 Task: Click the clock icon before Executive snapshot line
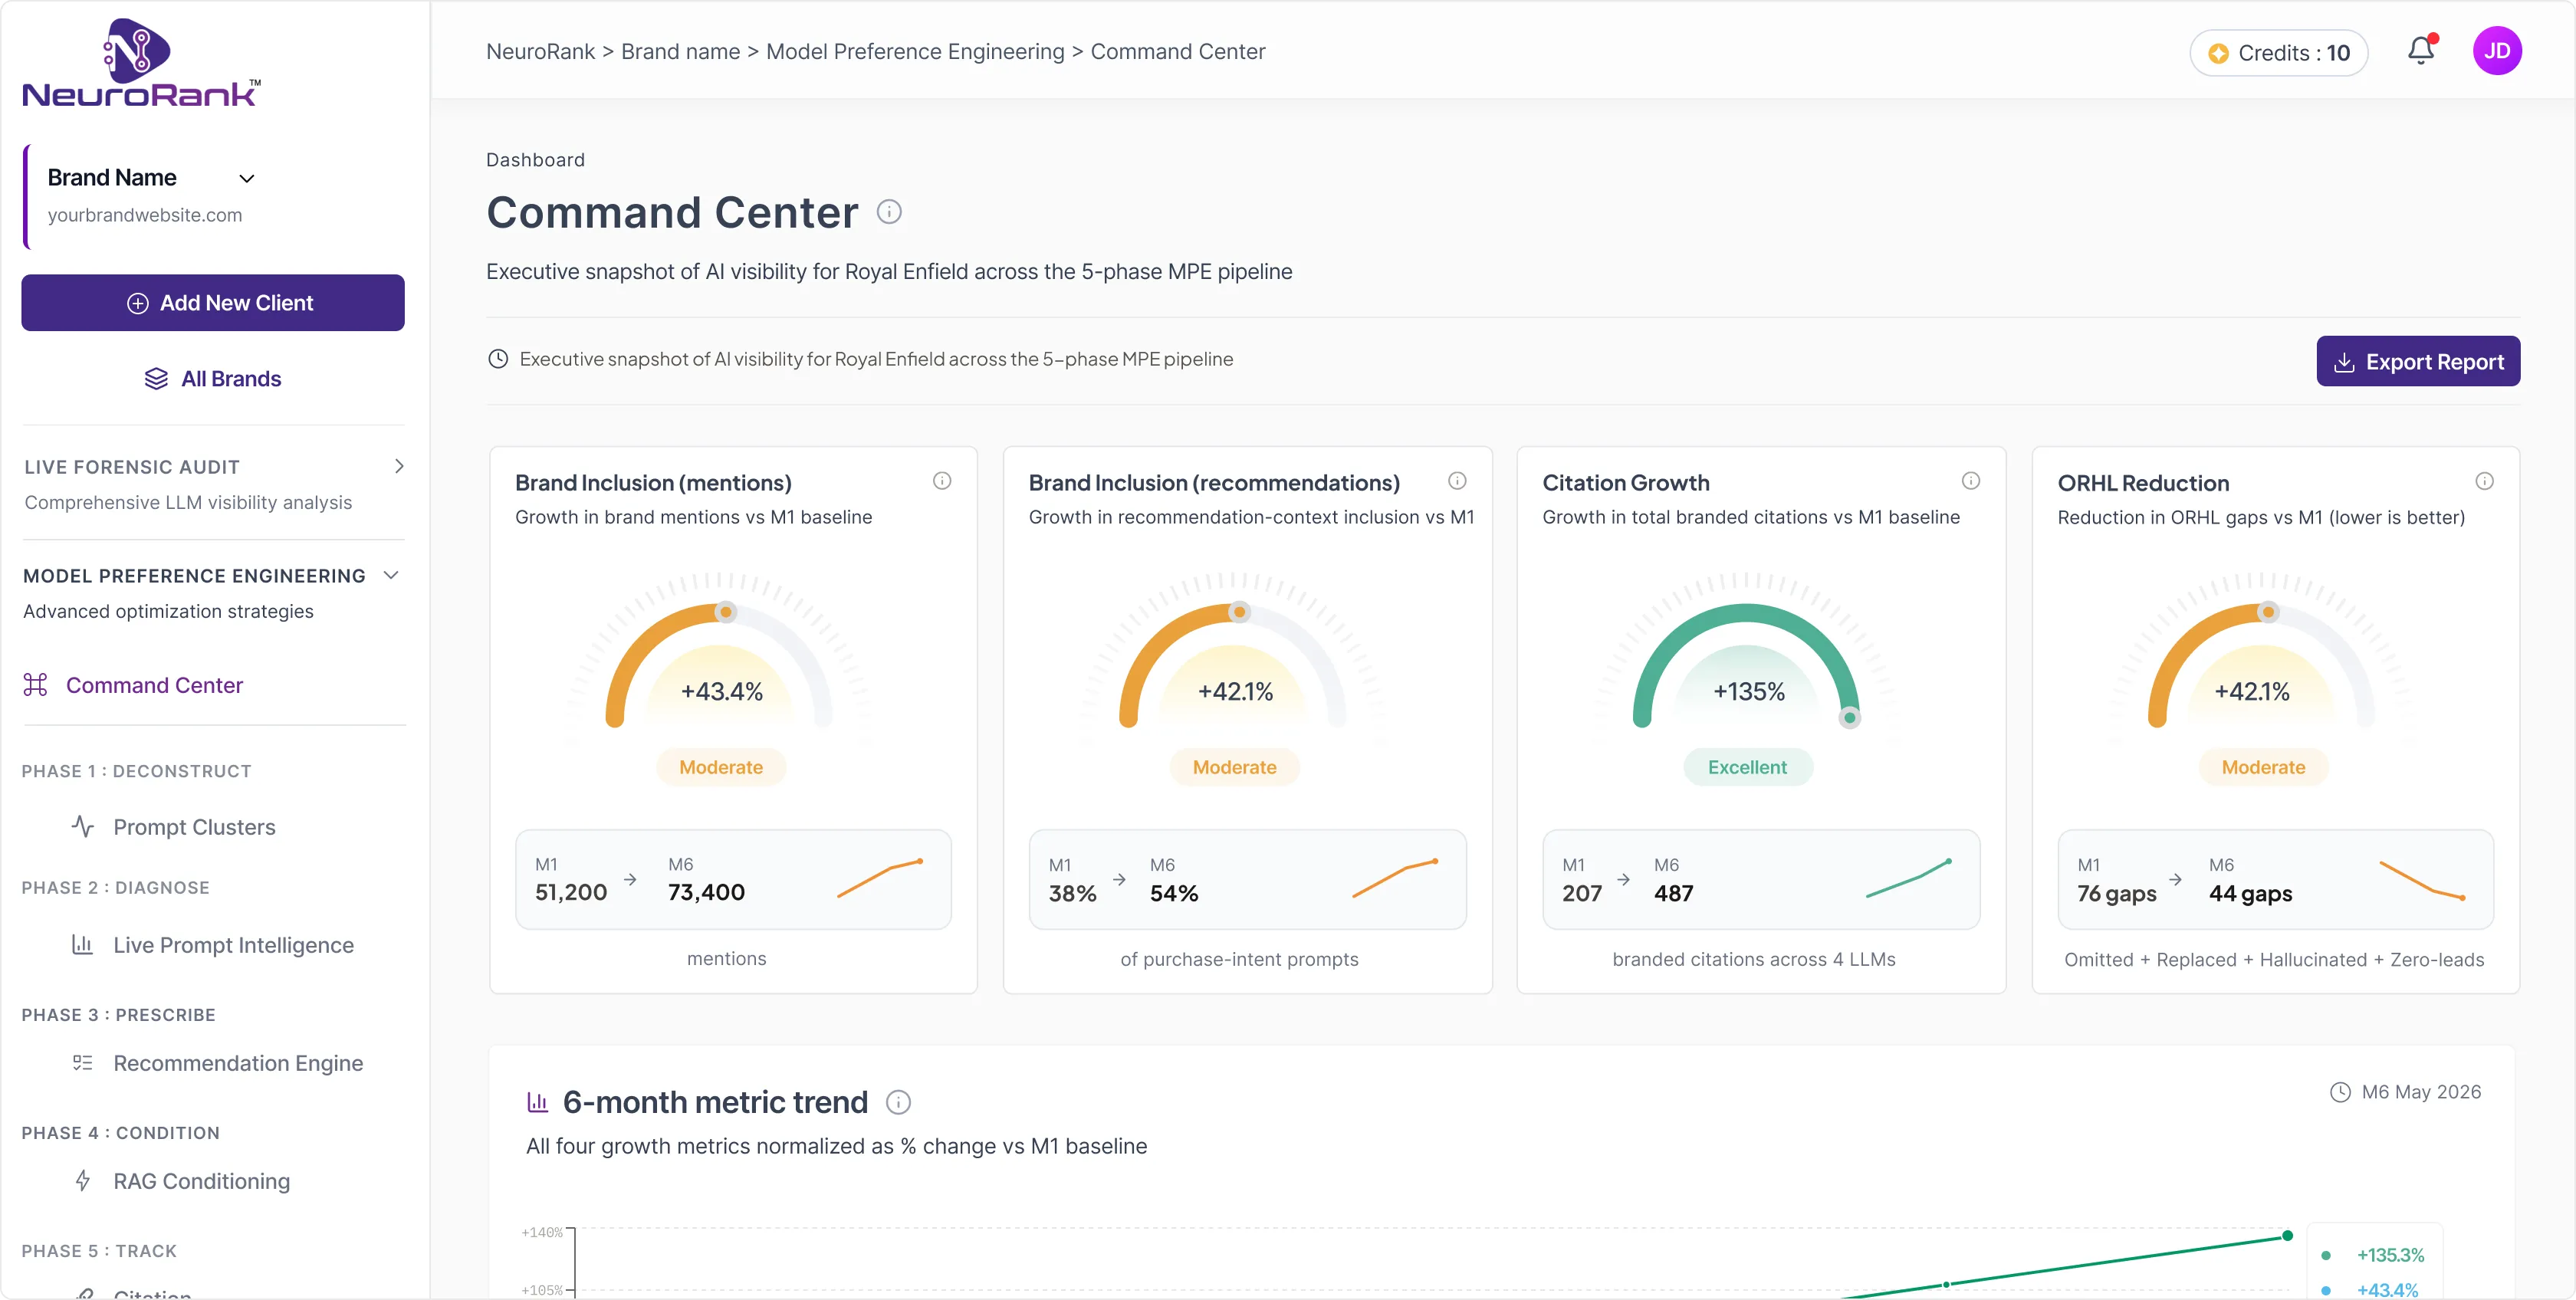(498, 359)
